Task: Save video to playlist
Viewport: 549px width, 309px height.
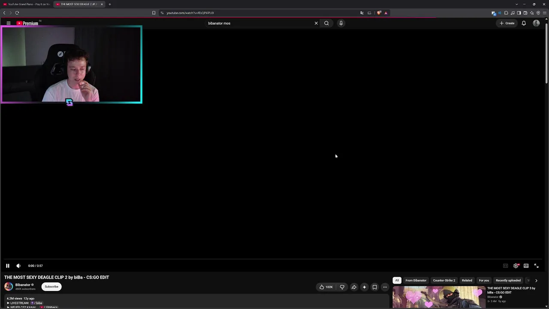Action: [374, 287]
